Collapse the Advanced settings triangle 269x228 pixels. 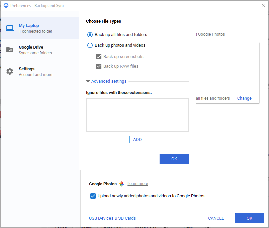pyautogui.click(x=88, y=81)
